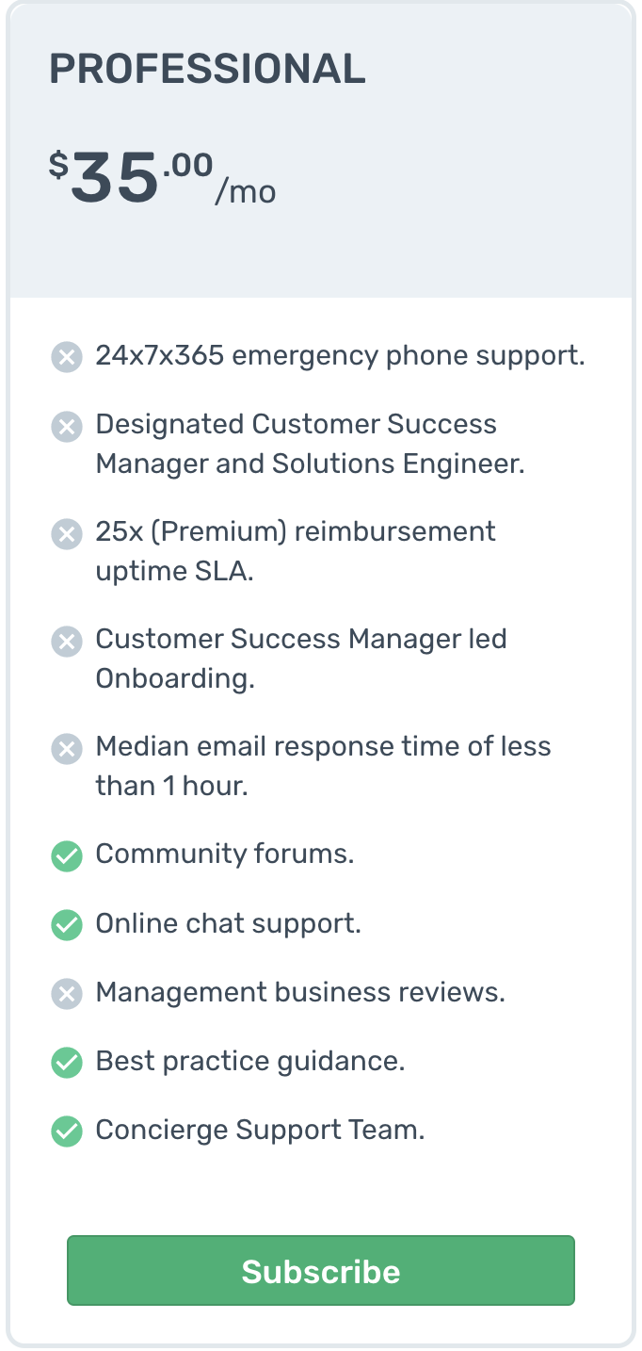Screen dimensions: 642x1351
Task: Click the X icon beside Management business reviews
Action: pyautogui.click(x=66, y=994)
